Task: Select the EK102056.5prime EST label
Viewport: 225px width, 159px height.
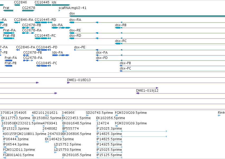Action: [x=111, y=118]
